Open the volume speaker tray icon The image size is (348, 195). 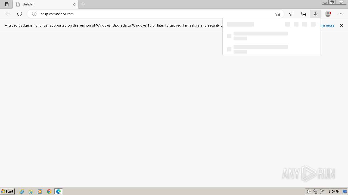tap(309, 192)
